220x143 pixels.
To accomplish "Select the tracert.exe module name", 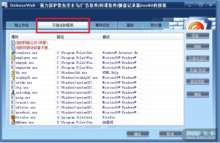I will [x=26, y=103].
